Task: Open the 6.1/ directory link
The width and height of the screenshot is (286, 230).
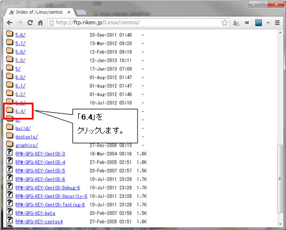Action: (x=20, y=86)
